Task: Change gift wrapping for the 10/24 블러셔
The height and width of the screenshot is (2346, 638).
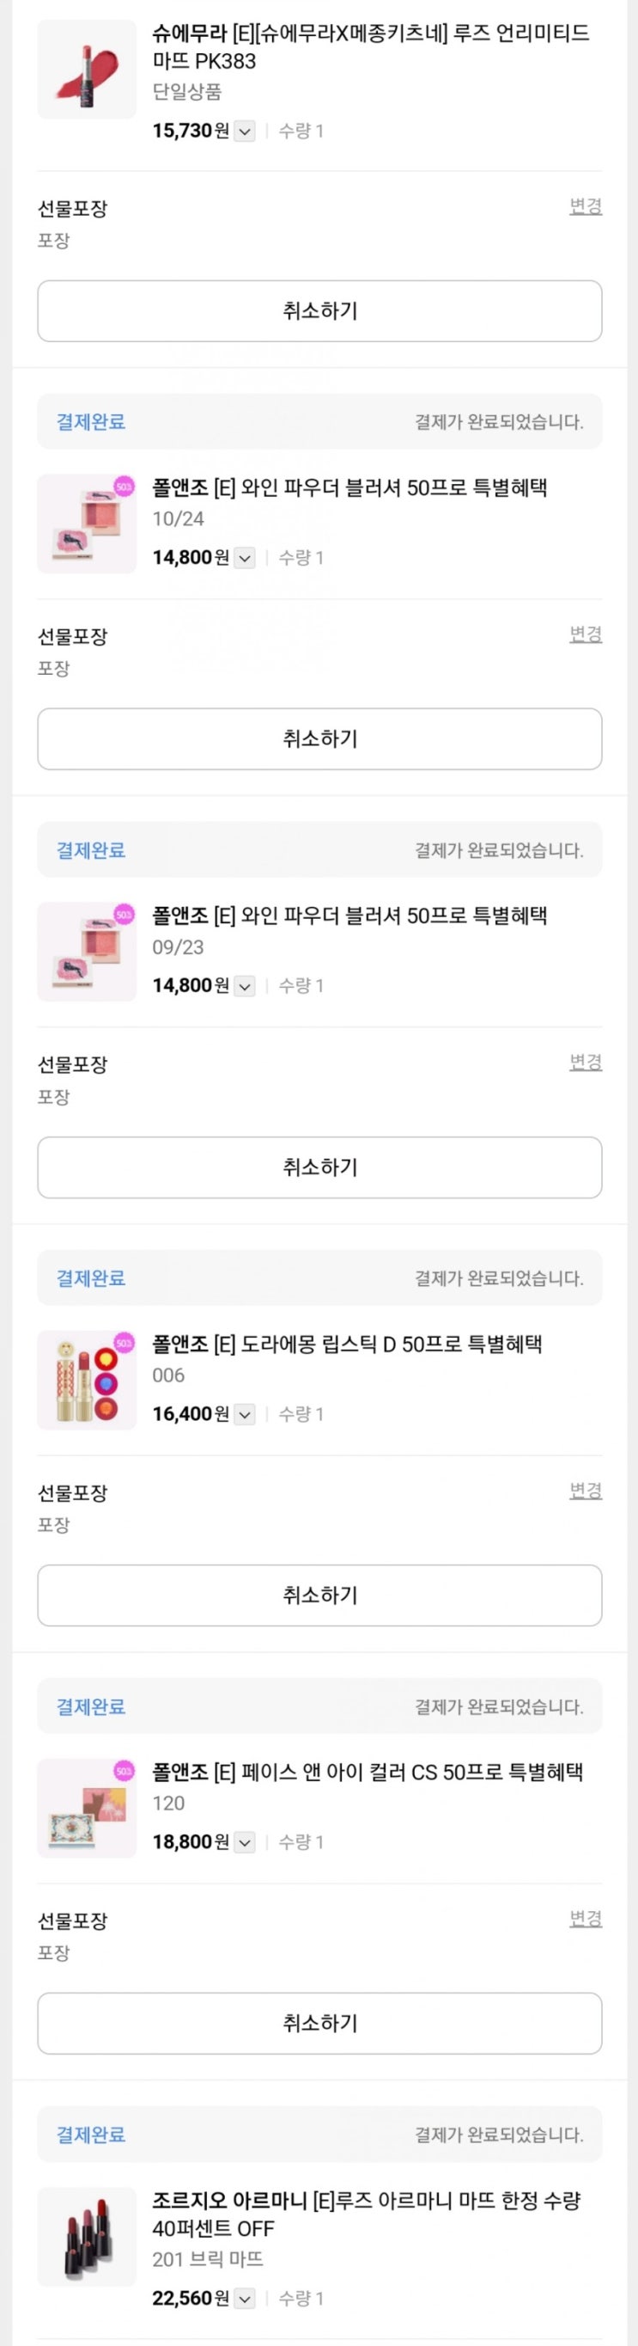Action: point(586,634)
